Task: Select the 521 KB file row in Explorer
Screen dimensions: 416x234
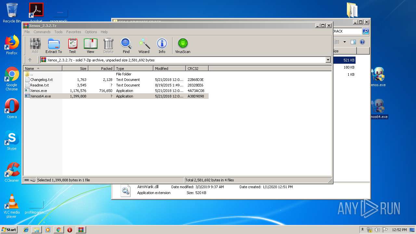Action: [344, 60]
